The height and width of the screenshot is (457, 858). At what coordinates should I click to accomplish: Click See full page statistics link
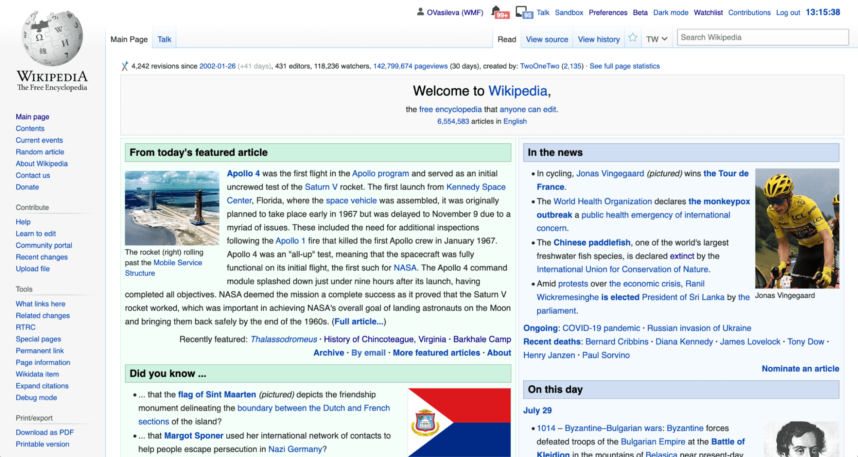(x=625, y=66)
